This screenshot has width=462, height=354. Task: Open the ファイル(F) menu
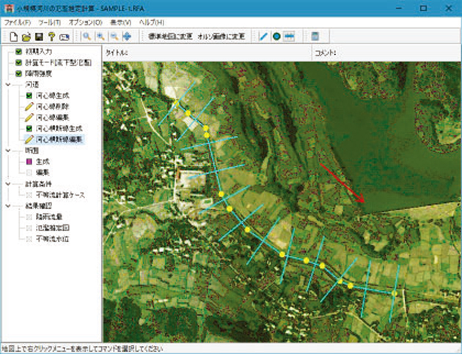coord(16,23)
